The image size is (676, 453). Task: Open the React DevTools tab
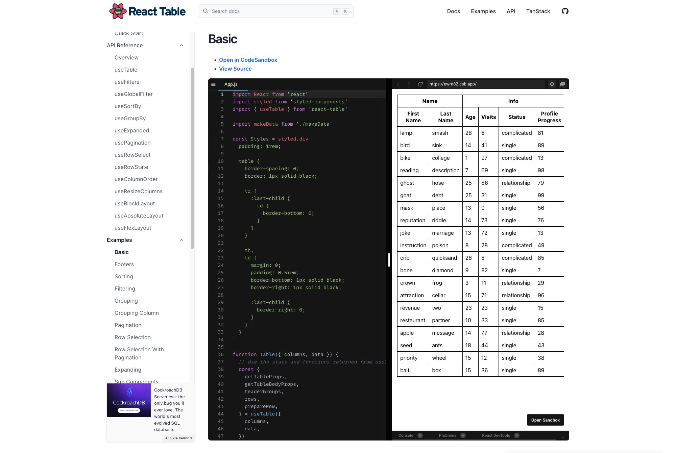point(496,435)
